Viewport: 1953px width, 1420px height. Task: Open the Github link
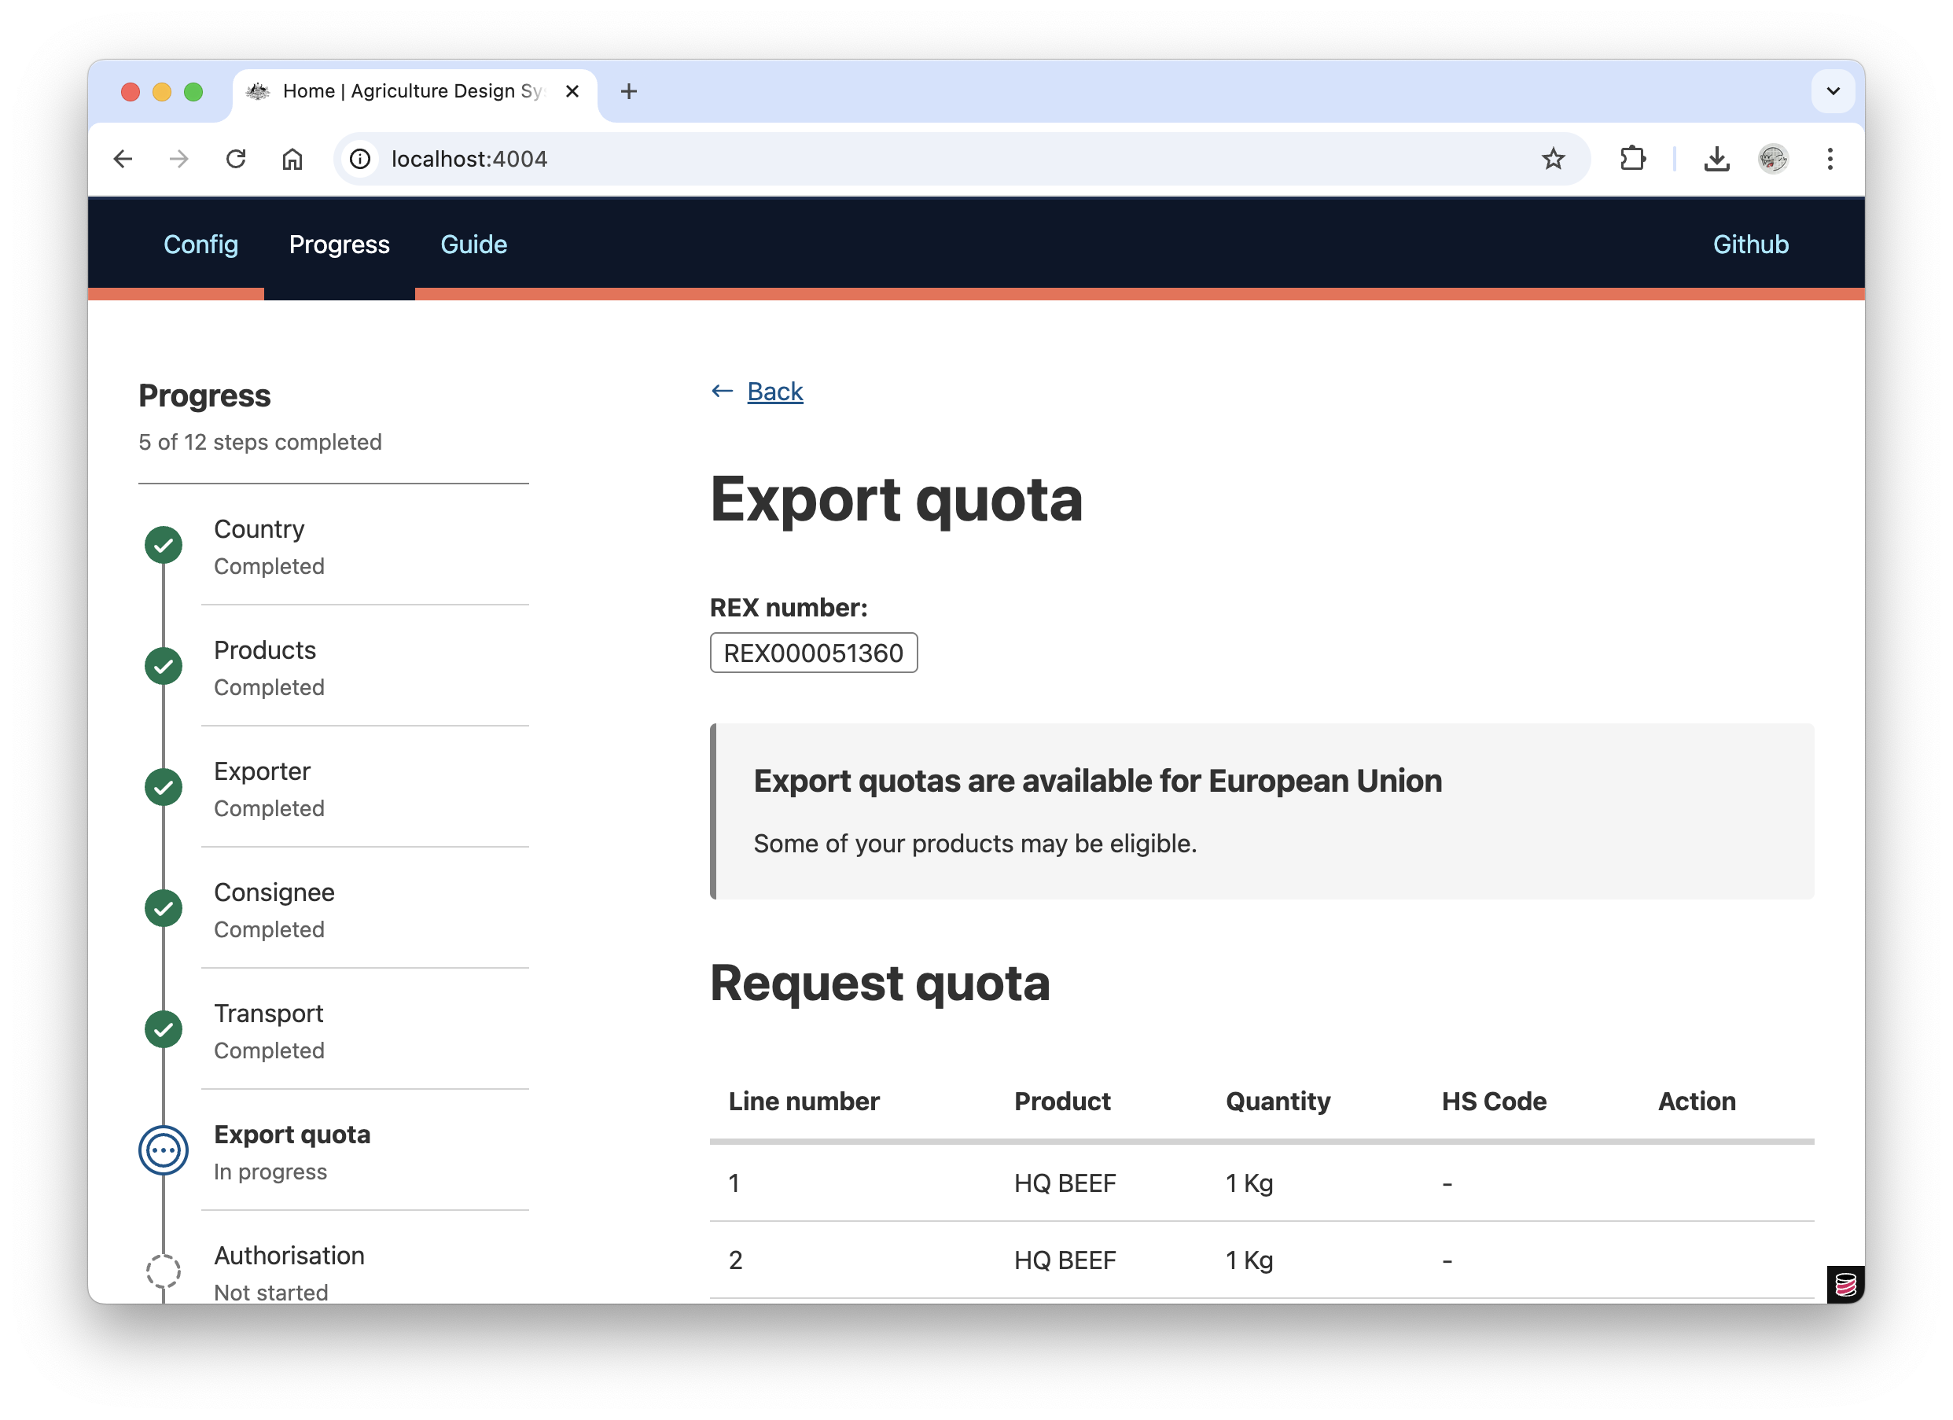(x=1750, y=245)
